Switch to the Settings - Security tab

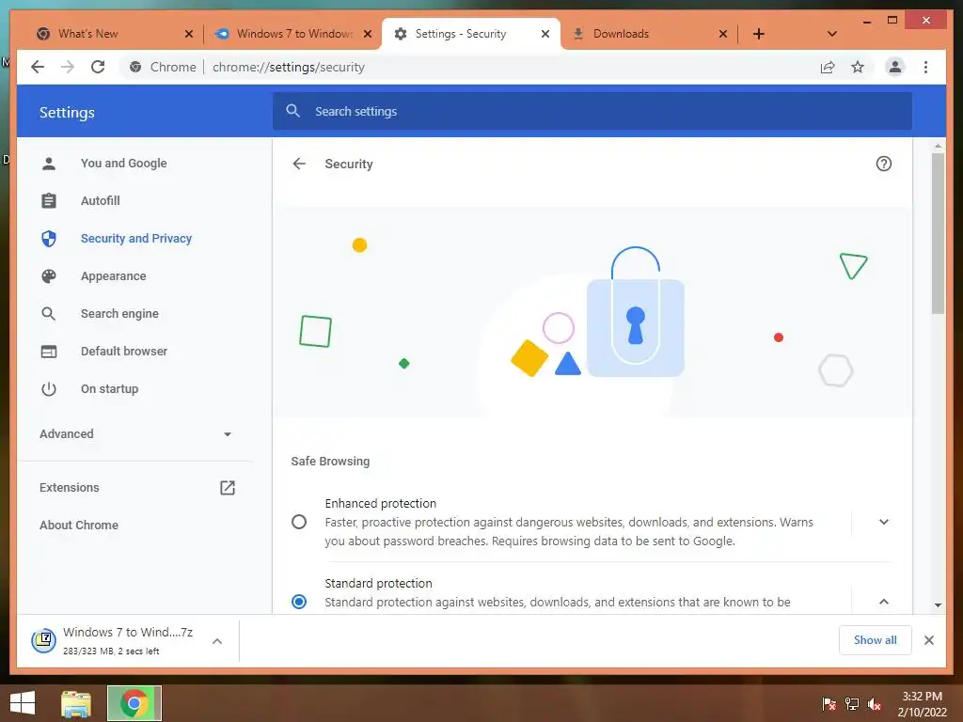(x=470, y=34)
